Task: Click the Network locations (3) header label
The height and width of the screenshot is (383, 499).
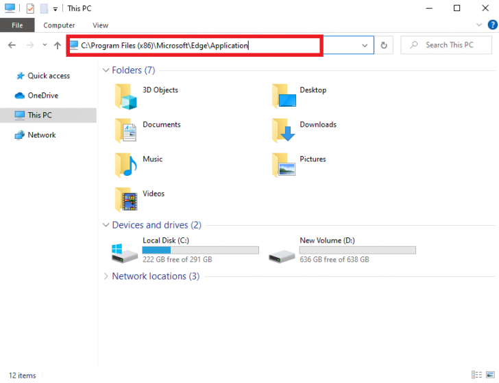Action: [x=156, y=276]
